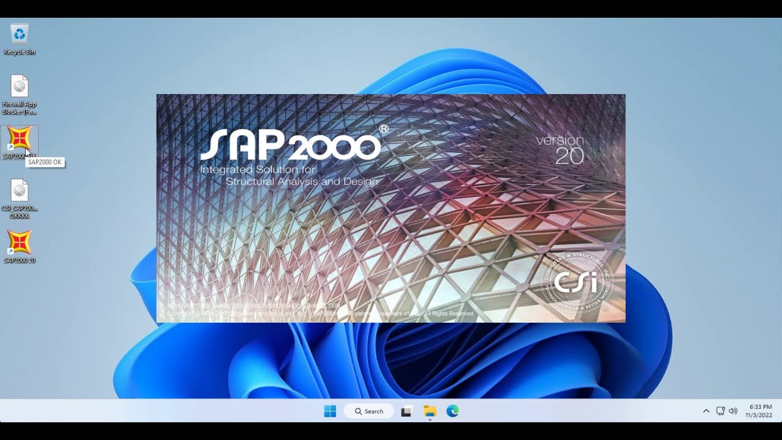Open the Windows Start menu
782x440 pixels.
(330, 411)
